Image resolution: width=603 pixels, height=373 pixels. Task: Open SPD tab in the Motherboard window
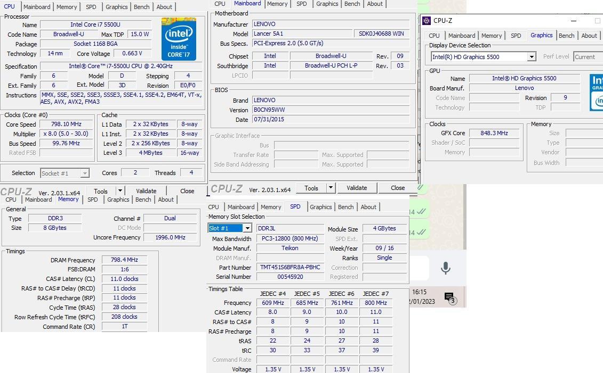click(302, 4)
